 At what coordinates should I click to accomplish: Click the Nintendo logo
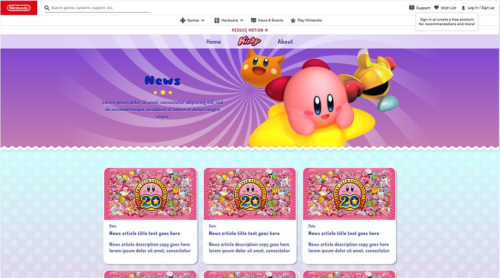click(19, 8)
